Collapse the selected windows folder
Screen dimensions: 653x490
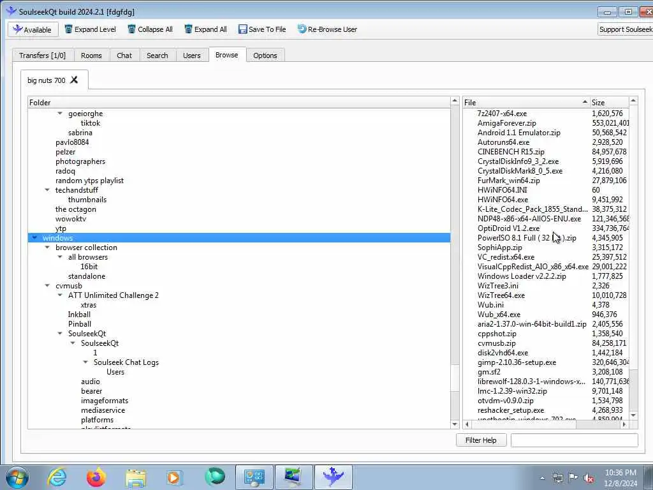pyautogui.click(x=34, y=238)
